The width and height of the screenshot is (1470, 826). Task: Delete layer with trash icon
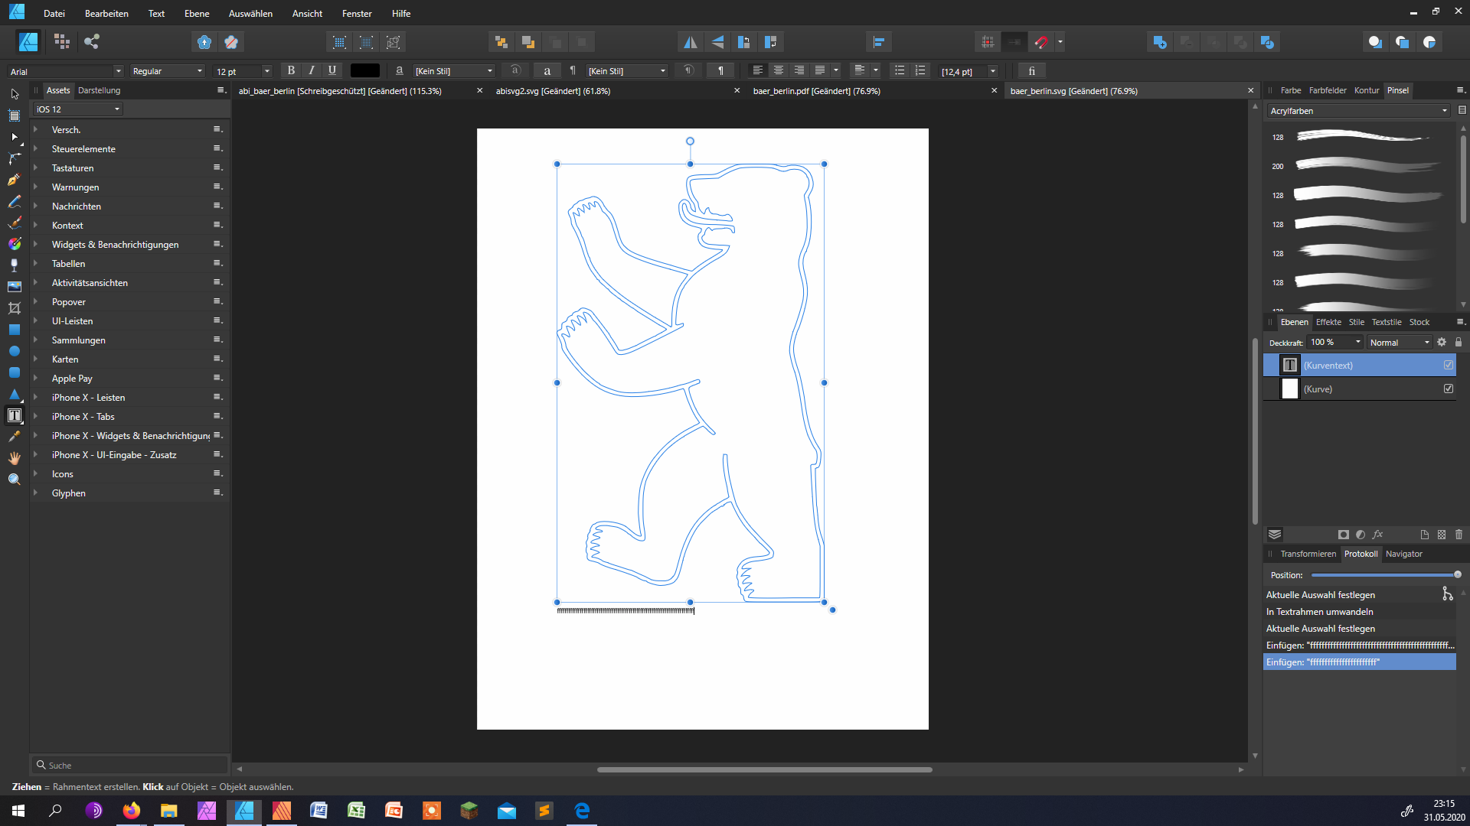point(1459,535)
